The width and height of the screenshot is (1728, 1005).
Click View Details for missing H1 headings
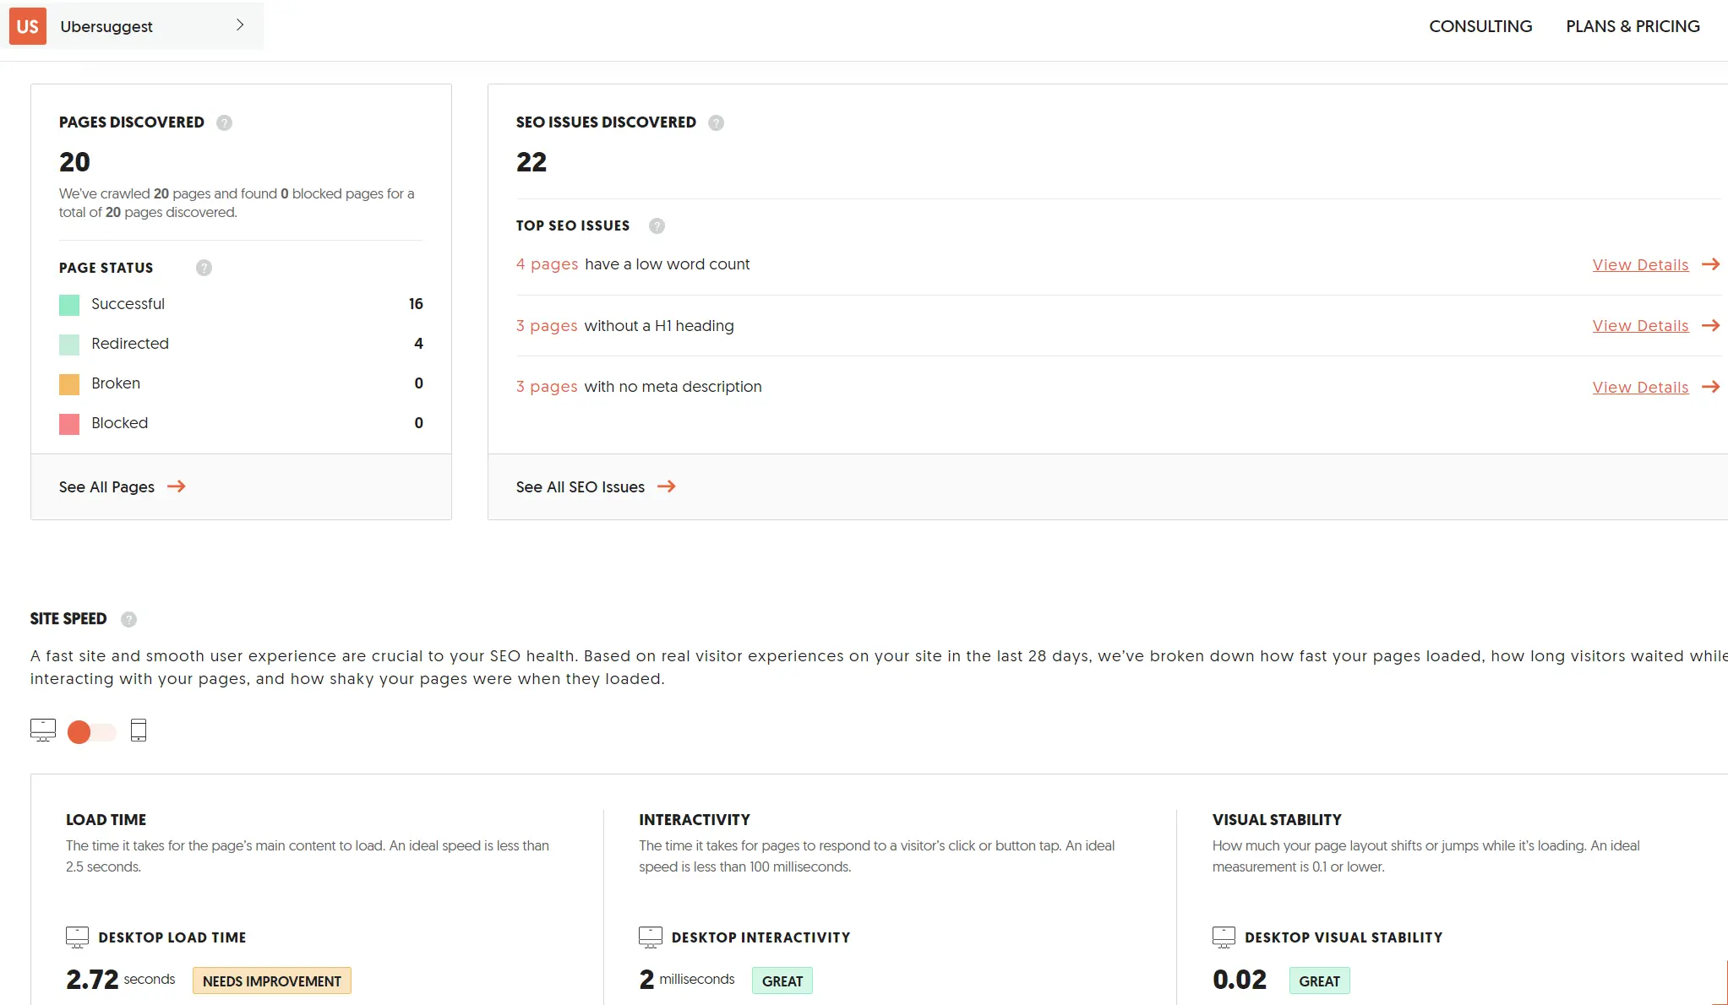(x=1640, y=325)
